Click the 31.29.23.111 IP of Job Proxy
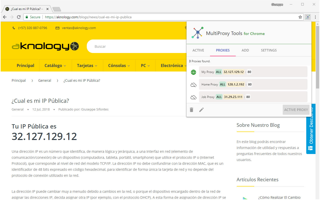This screenshot has height=200, width=320. 233,97
